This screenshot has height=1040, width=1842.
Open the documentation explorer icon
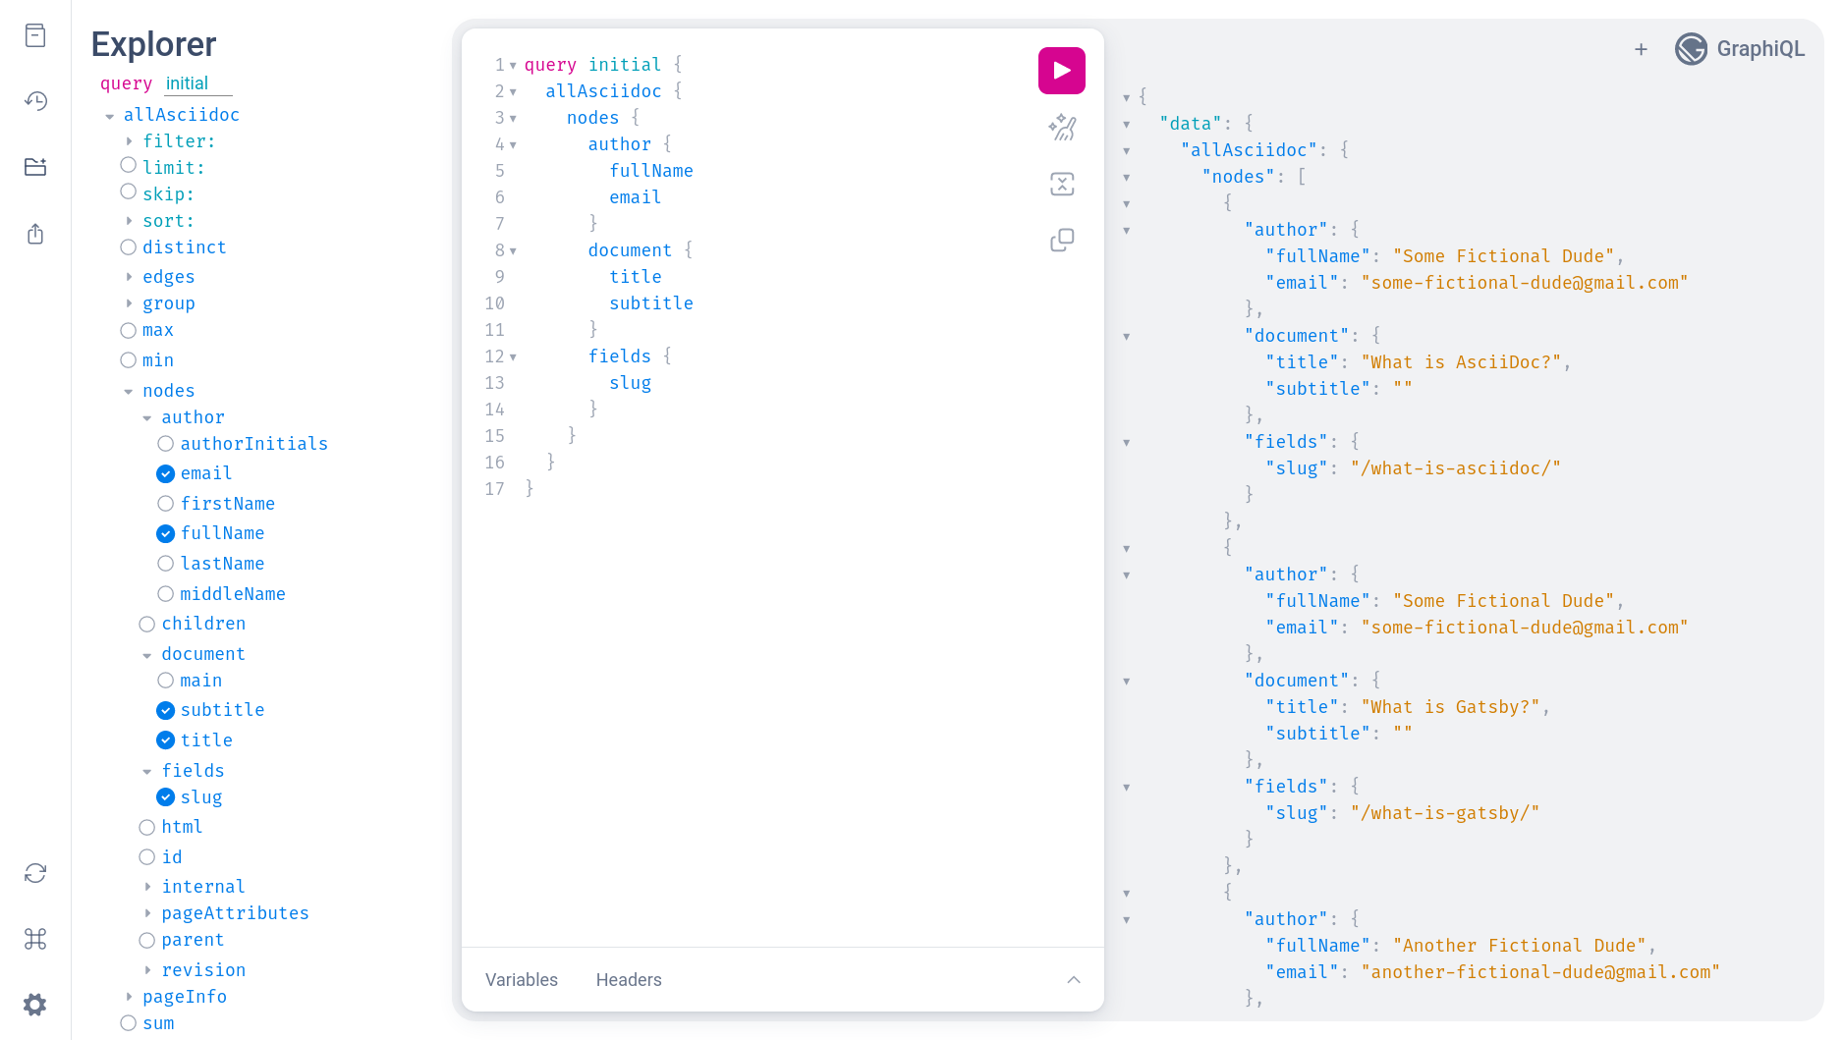pos(35,36)
